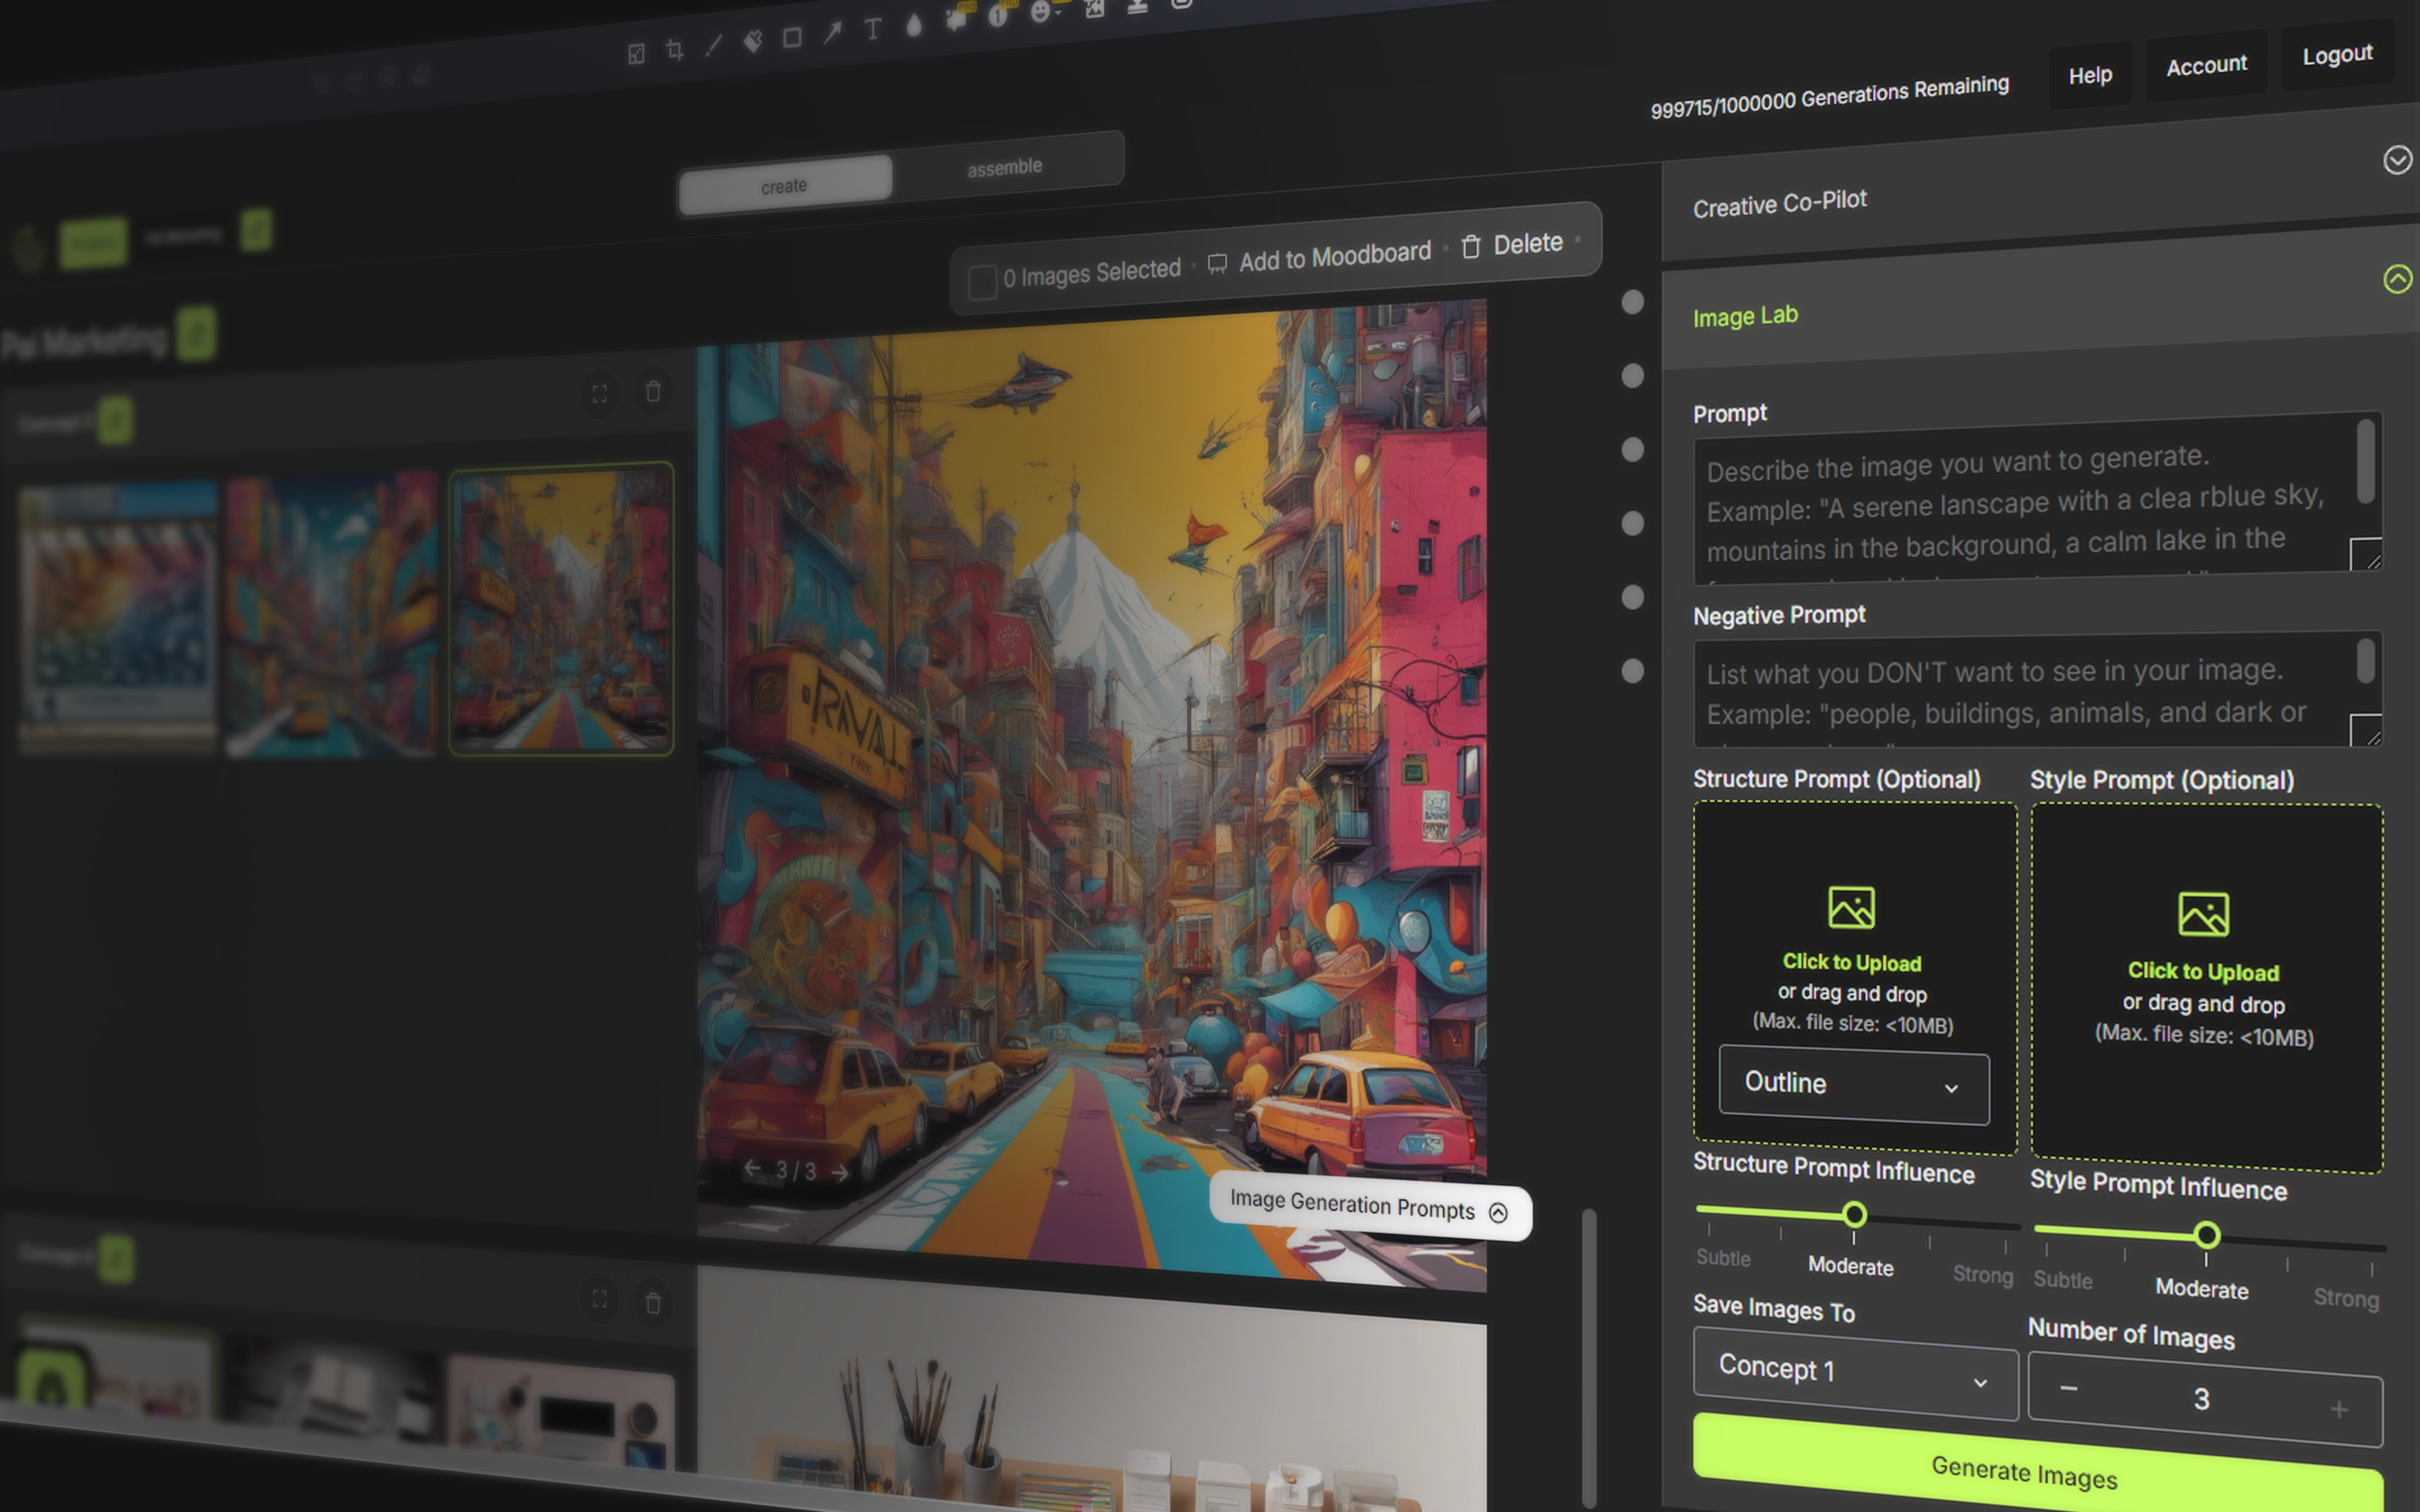Click the Negative Prompt text area scrollbar
This screenshot has height=1512, width=2420.
[2365, 661]
